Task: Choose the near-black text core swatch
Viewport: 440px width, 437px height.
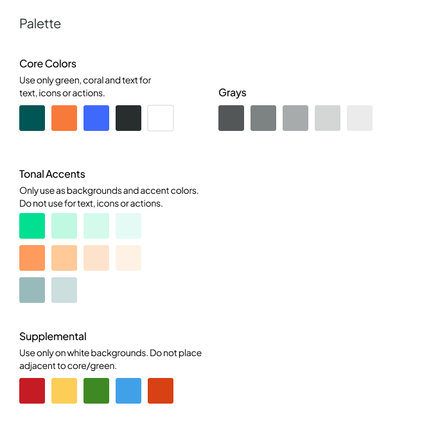Action: [x=128, y=118]
